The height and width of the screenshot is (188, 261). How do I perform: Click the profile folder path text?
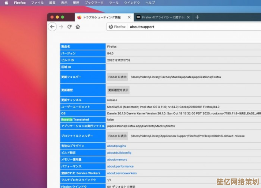pyautogui.click(x=188, y=136)
